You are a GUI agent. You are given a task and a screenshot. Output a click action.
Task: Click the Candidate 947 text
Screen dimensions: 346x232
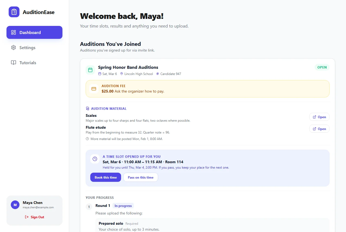(171, 74)
